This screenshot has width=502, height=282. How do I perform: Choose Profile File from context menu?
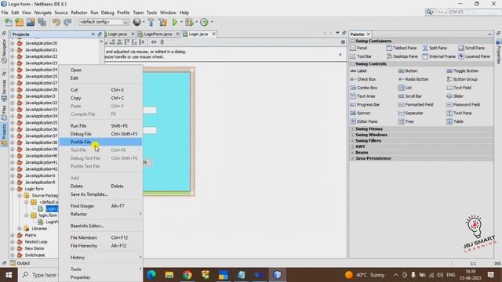click(x=101, y=142)
